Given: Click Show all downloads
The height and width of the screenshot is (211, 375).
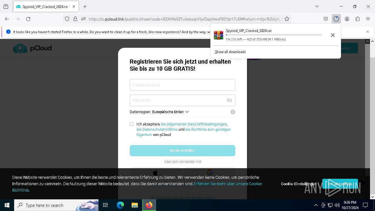Looking at the screenshot, I should (x=230, y=52).
